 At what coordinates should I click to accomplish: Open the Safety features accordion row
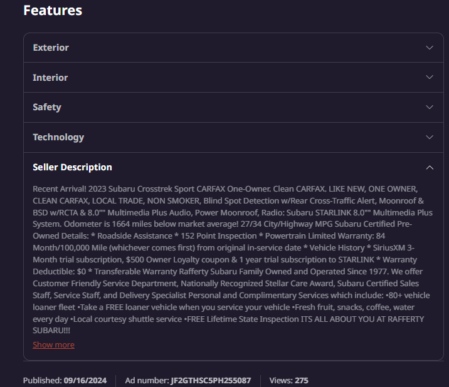(x=233, y=107)
